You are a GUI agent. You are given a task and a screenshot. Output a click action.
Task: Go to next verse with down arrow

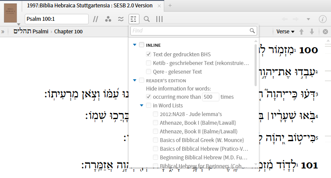[312, 32]
